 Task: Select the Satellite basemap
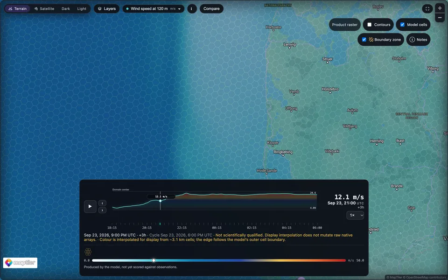pos(44,8)
